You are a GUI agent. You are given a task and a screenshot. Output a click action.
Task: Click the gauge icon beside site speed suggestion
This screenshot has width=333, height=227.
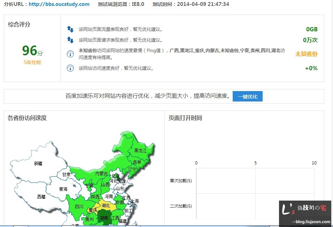click(70, 68)
